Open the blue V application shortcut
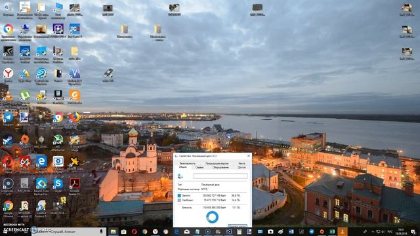 74,76
